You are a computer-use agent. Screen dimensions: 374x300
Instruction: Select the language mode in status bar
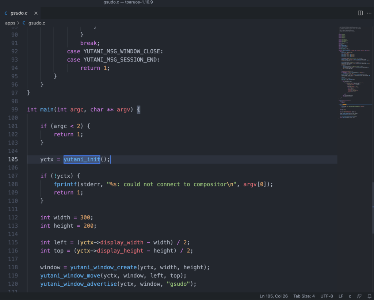coord(350,296)
